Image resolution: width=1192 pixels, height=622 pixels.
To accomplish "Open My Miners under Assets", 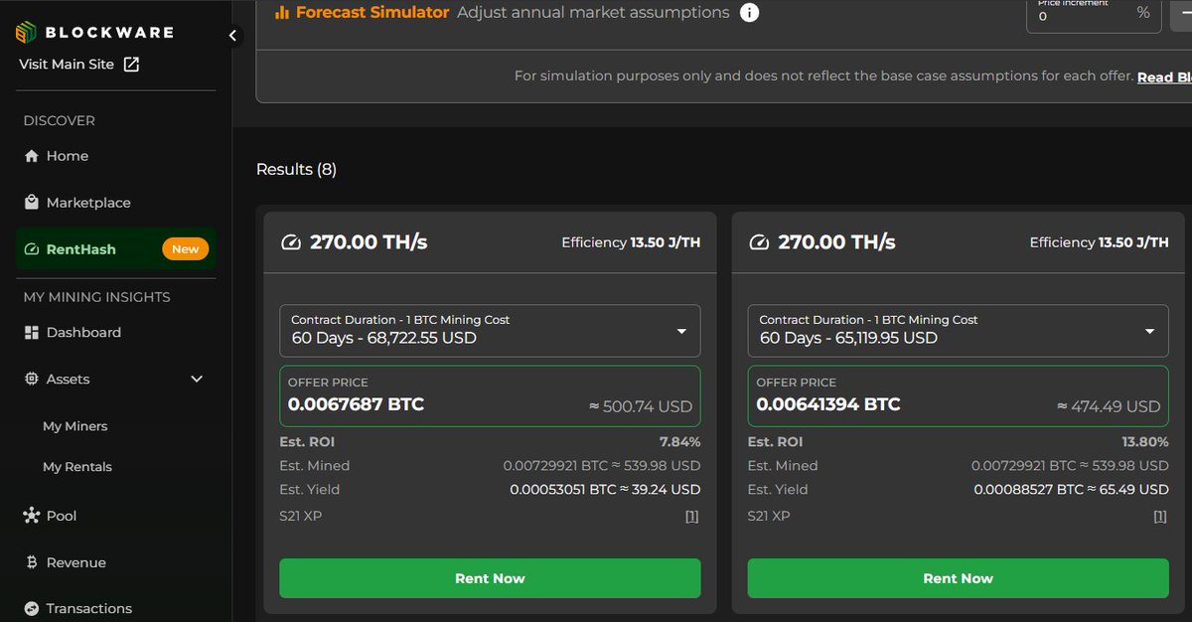I will coord(74,426).
